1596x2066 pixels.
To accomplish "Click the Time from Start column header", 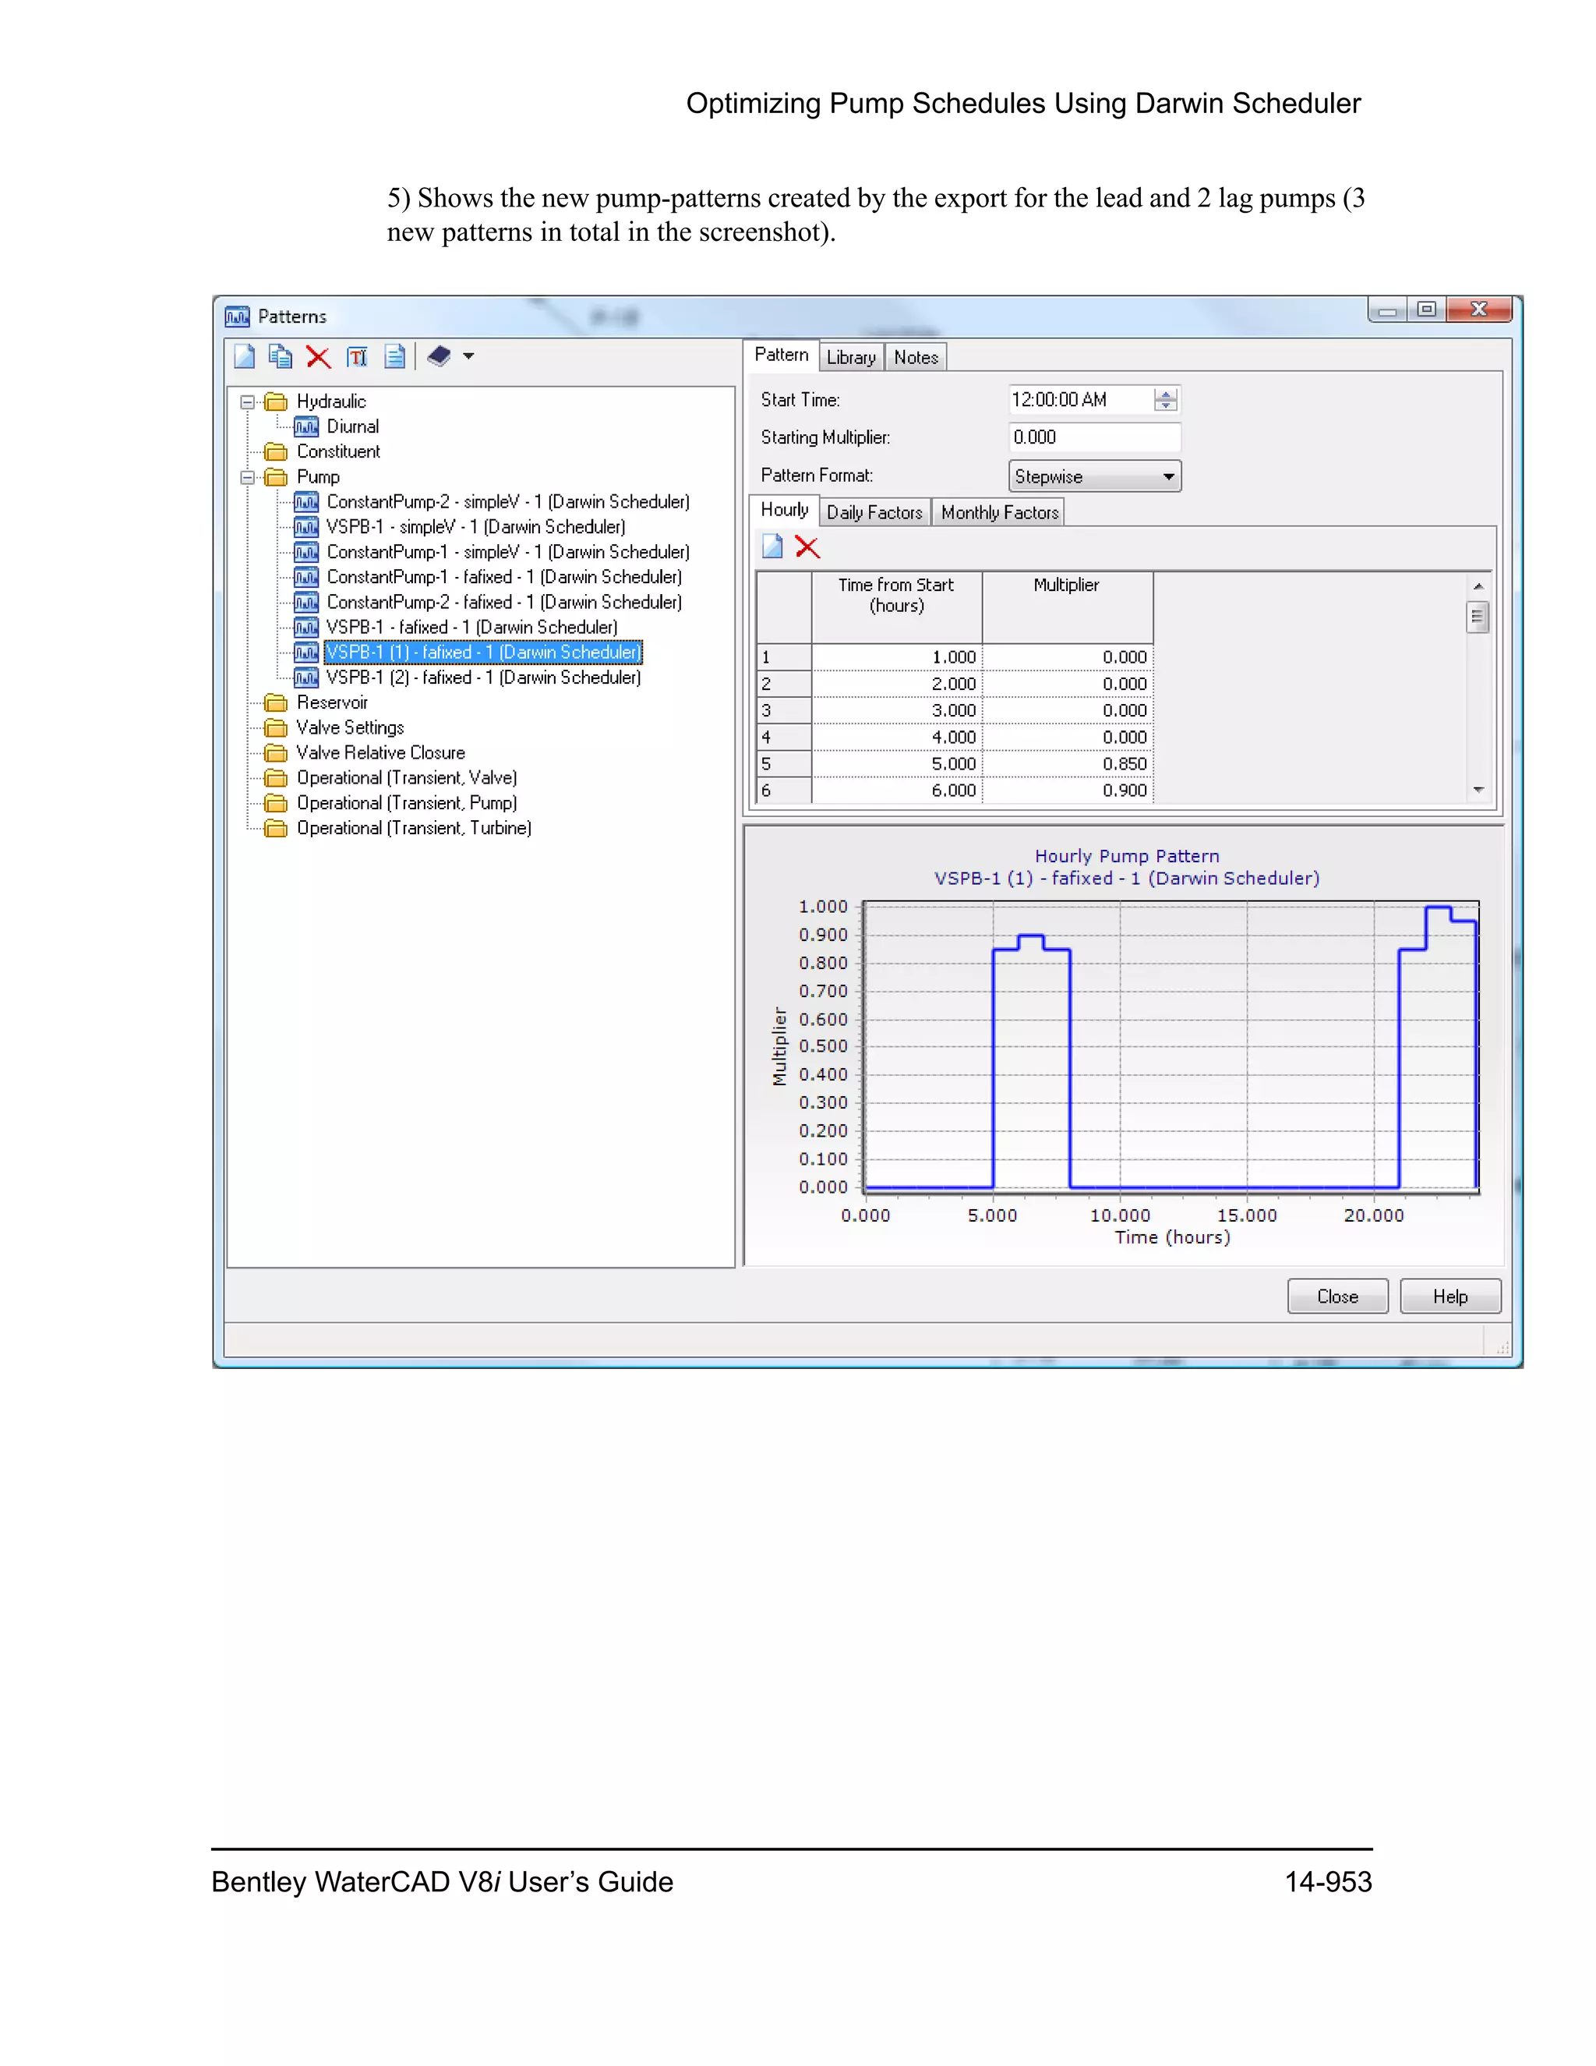I will tap(896, 607).
